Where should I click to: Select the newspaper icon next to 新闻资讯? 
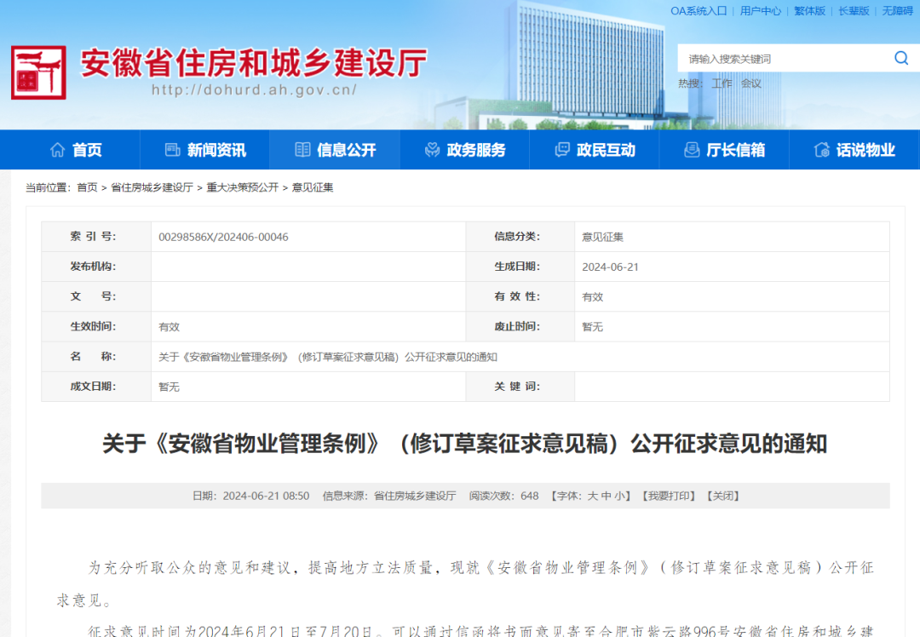coord(173,150)
